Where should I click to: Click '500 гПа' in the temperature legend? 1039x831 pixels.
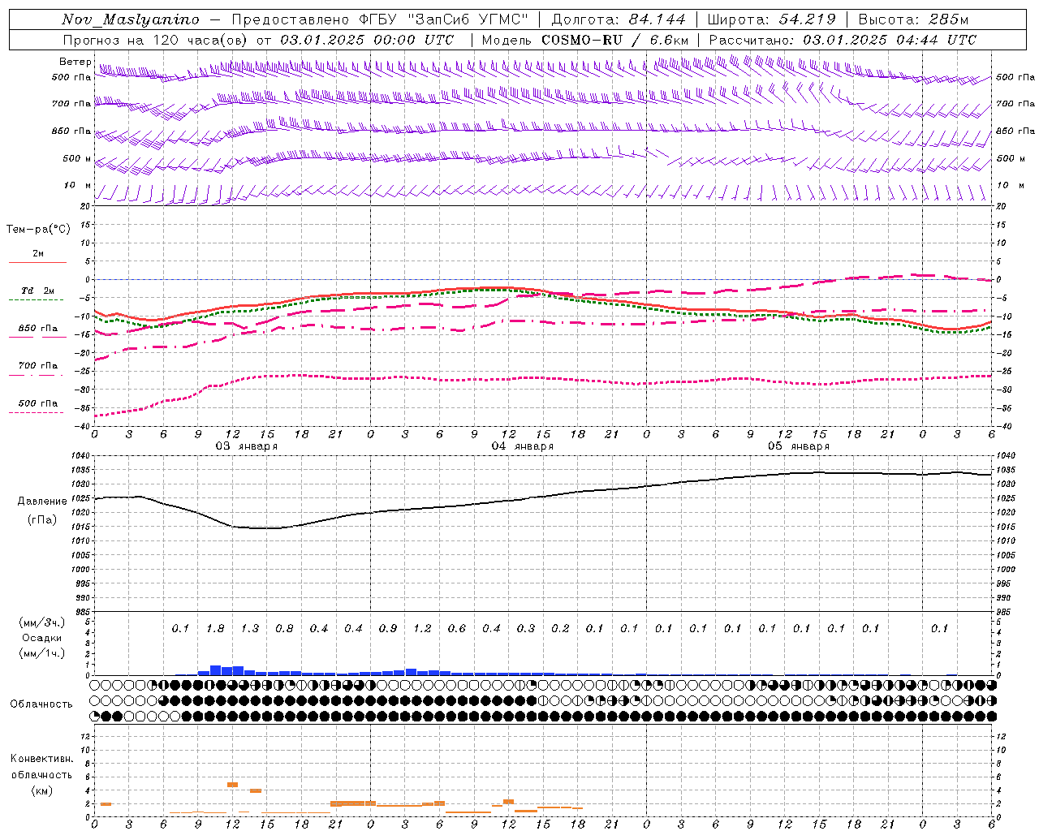(x=38, y=403)
